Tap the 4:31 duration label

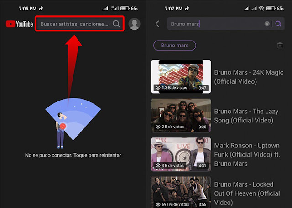point(203,166)
